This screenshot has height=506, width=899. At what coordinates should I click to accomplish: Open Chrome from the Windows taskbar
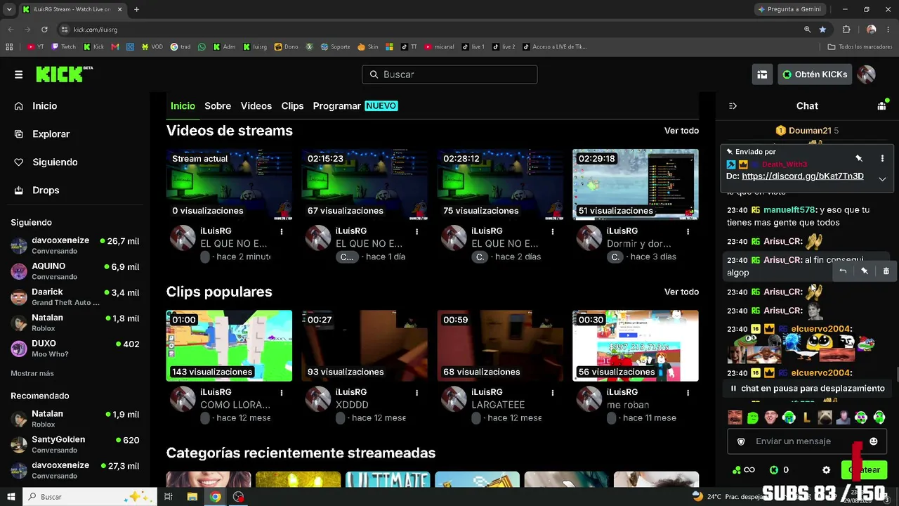coord(215,497)
